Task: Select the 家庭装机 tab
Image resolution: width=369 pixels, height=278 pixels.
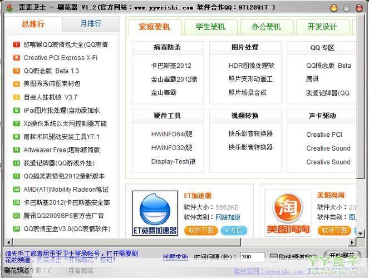Action: (x=155, y=27)
